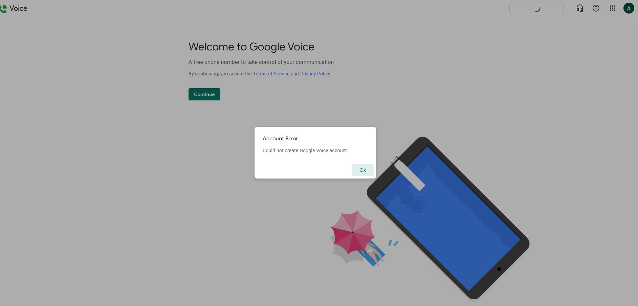
Task: Open the Google apps grid launcher
Action: [612, 8]
